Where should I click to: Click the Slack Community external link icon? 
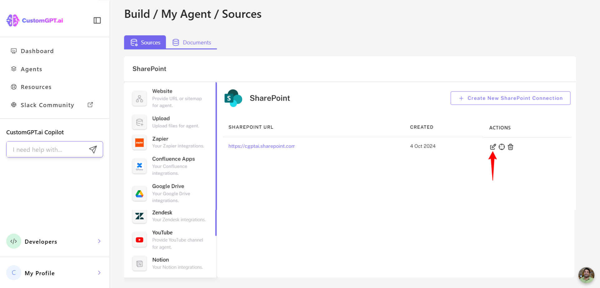[x=90, y=105]
